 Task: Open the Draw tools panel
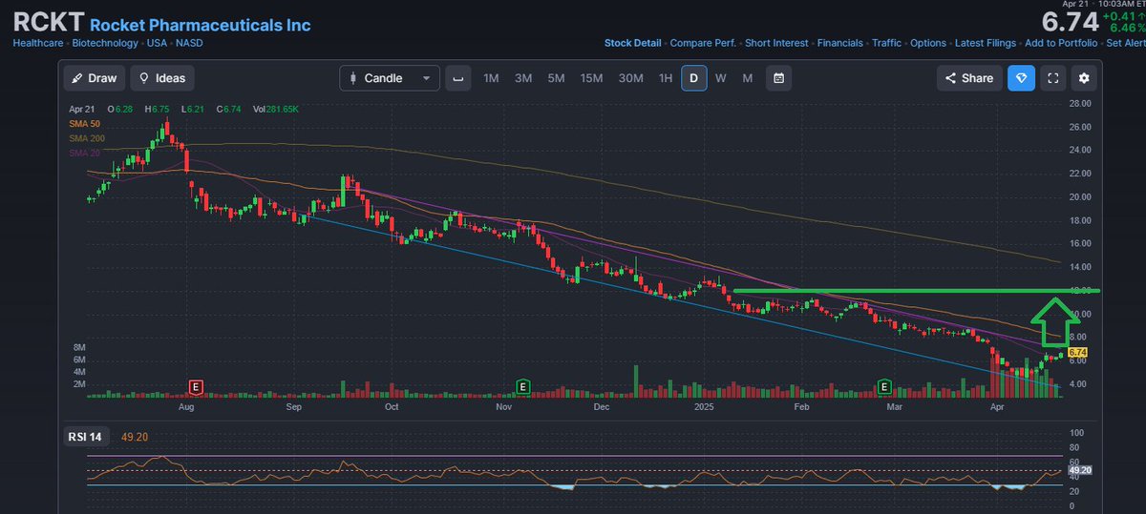click(95, 78)
